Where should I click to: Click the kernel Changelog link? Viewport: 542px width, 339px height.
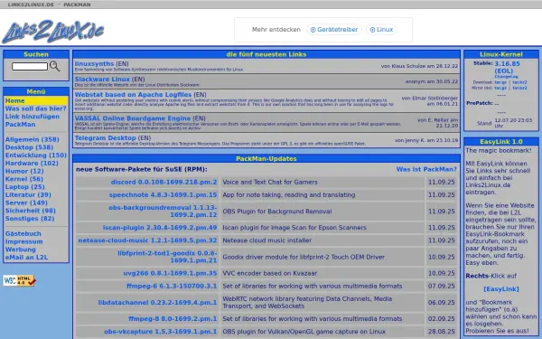(x=506, y=77)
